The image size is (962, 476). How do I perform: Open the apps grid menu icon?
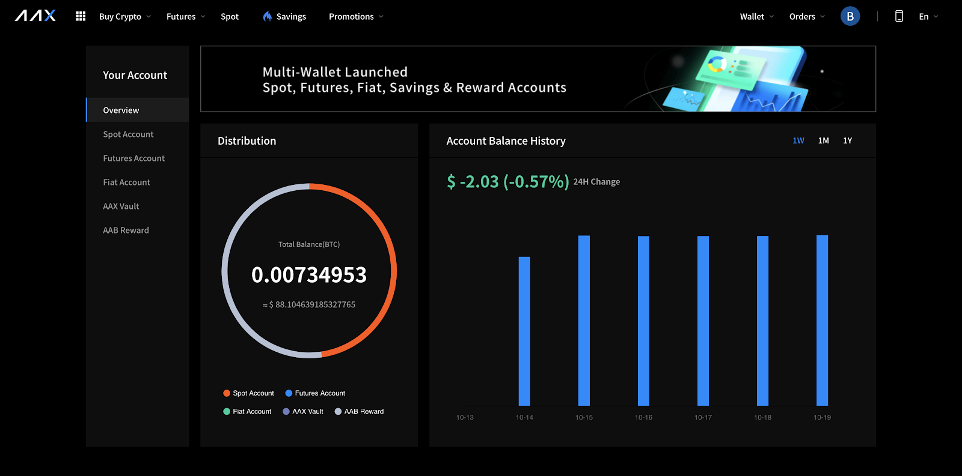81,16
